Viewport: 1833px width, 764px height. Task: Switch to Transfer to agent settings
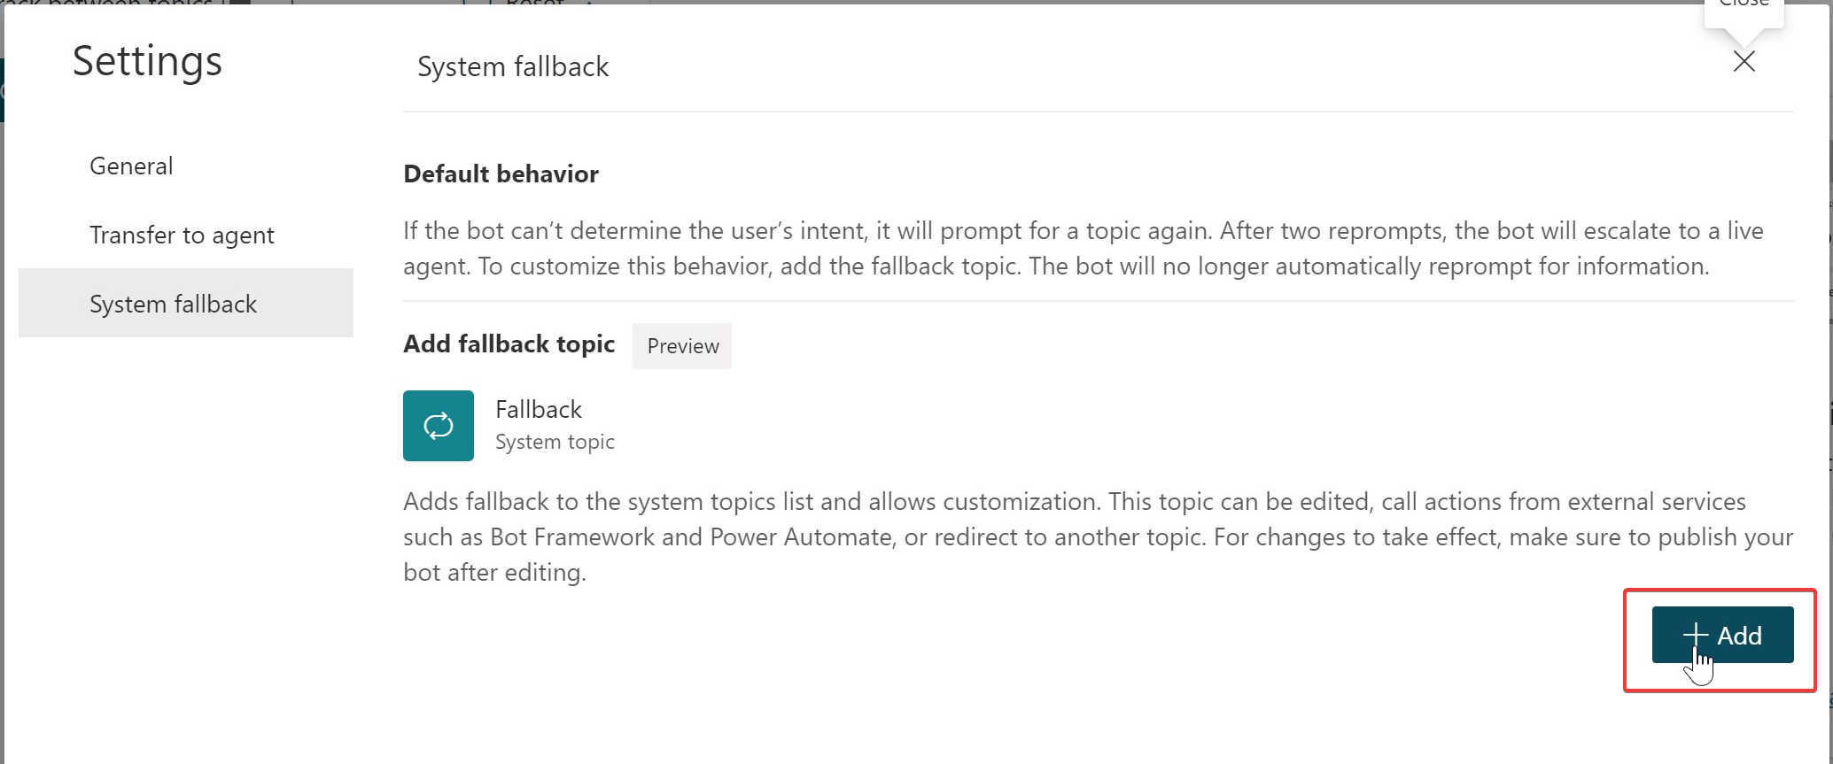tap(182, 235)
